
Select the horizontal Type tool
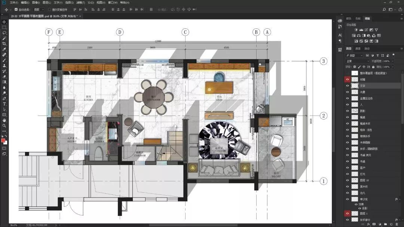[x=4, y=104]
